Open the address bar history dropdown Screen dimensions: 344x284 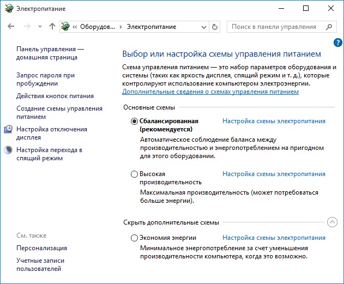[203, 27]
